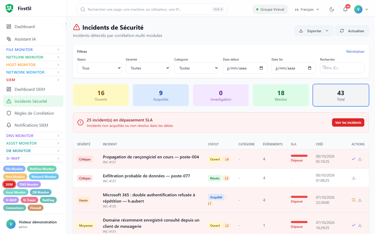Click the Recherche filter input field
Viewport: 375px width, 234px height.
pos(342,68)
